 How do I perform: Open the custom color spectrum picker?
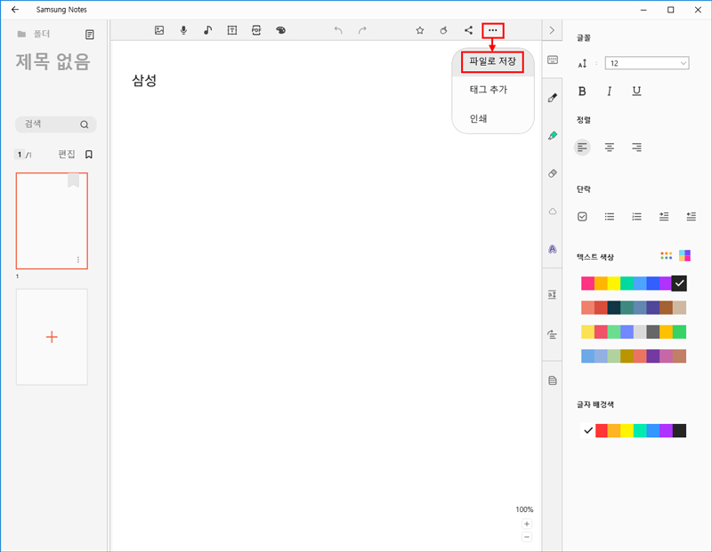[x=684, y=256]
